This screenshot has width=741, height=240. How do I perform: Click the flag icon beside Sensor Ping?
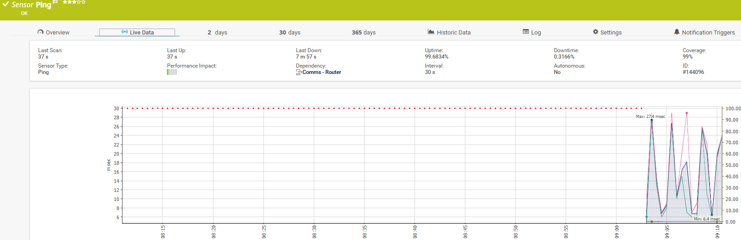[x=55, y=2]
